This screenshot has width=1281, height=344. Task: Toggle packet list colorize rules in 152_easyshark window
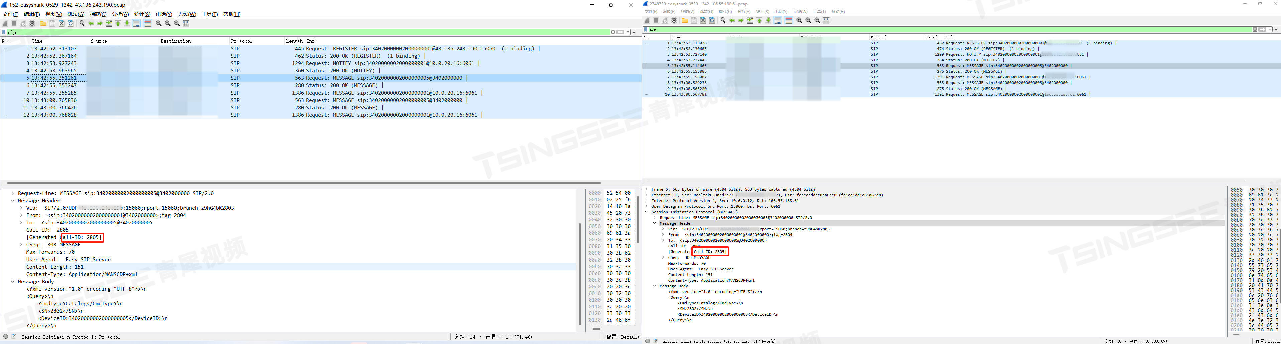tap(148, 23)
